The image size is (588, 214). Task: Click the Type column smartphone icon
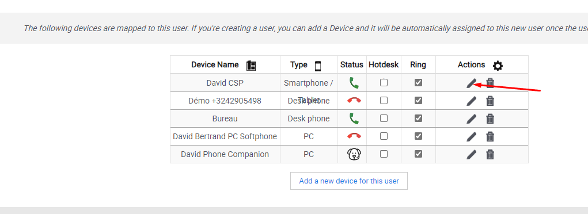click(x=318, y=66)
